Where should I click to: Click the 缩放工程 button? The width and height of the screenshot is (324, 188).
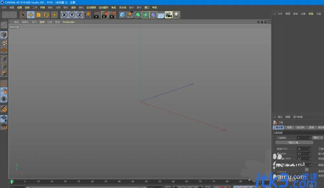point(294,143)
